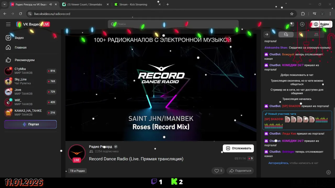Expand the Видео sidebar chevron
335x188 pixels.
[x=55, y=38]
